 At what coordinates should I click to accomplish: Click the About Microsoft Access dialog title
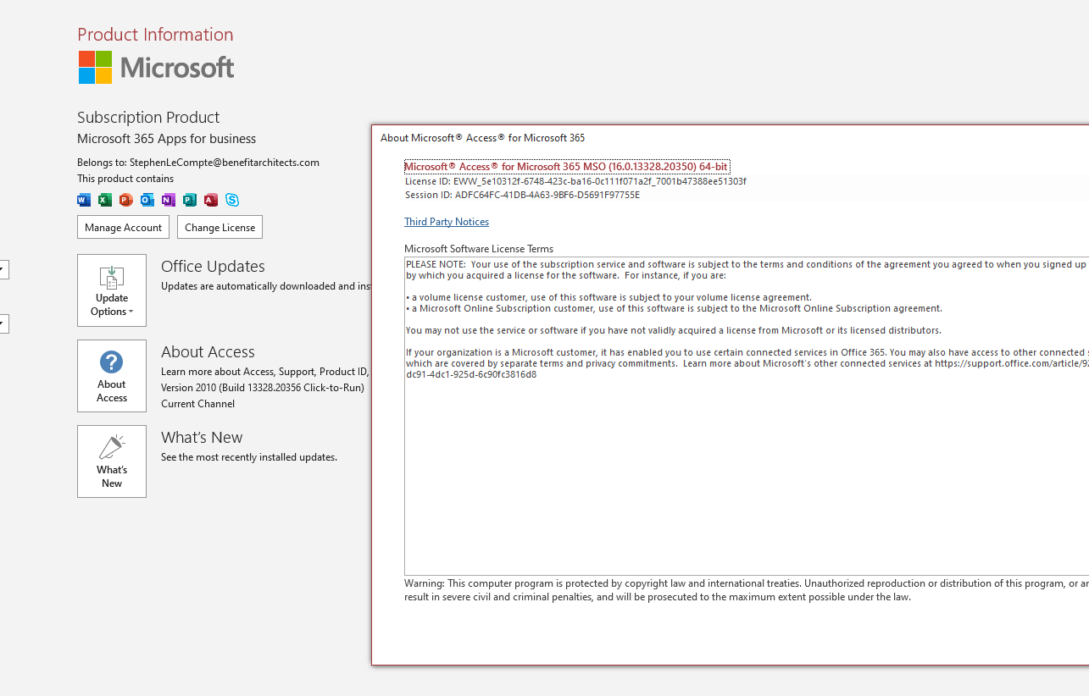[482, 138]
